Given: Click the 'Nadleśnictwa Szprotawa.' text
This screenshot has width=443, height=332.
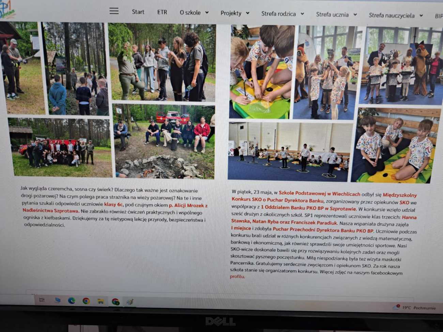Looking at the screenshot, I should [x=51, y=210].
